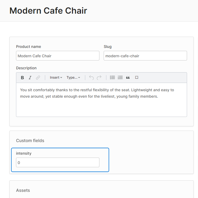Click into the Product name field

click(57, 56)
